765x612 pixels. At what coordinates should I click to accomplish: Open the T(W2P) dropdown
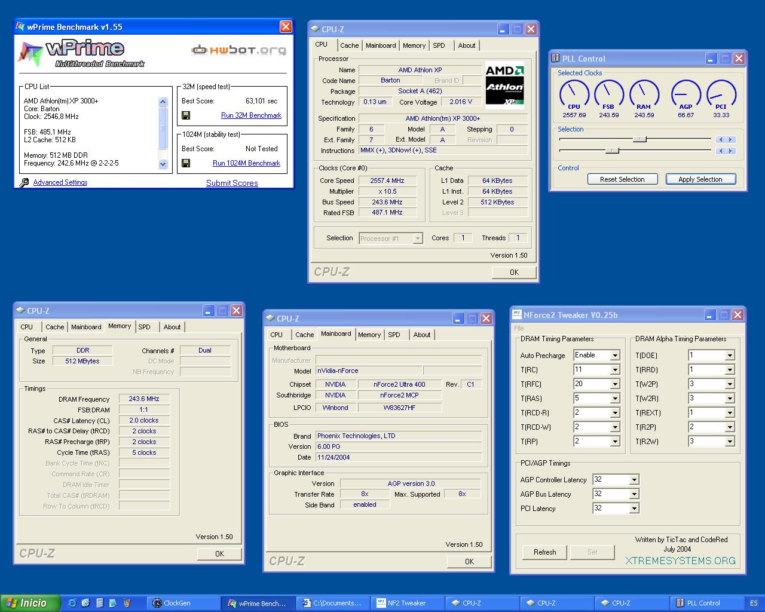729,384
